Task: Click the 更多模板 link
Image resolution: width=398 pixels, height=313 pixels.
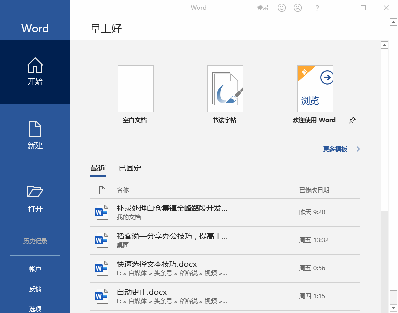Action: (335, 149)
